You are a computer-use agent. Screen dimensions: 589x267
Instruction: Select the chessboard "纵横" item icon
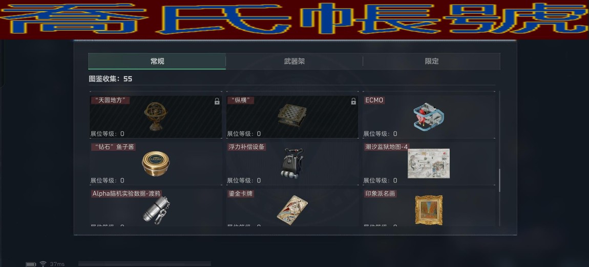(x=292, y=115)
